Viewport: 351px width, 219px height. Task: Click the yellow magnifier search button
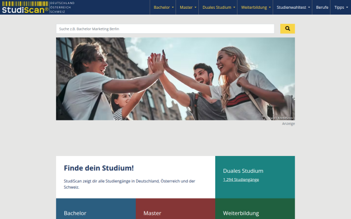click(x=287, y=29)
